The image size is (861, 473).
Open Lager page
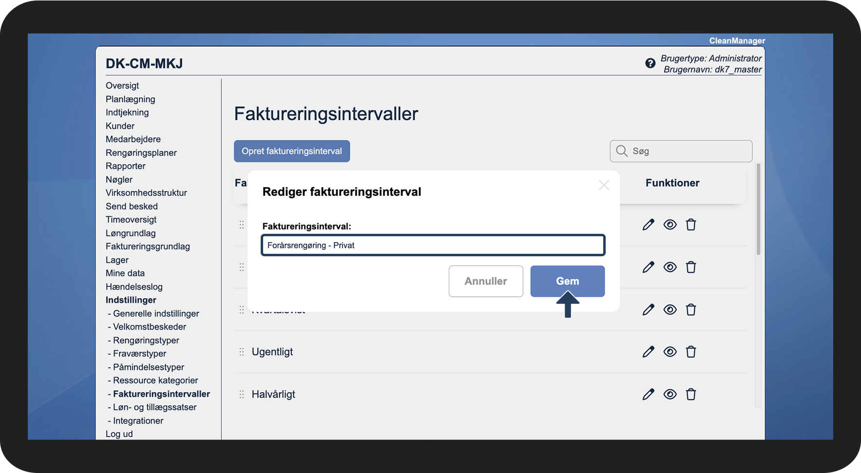coord(117,260)
